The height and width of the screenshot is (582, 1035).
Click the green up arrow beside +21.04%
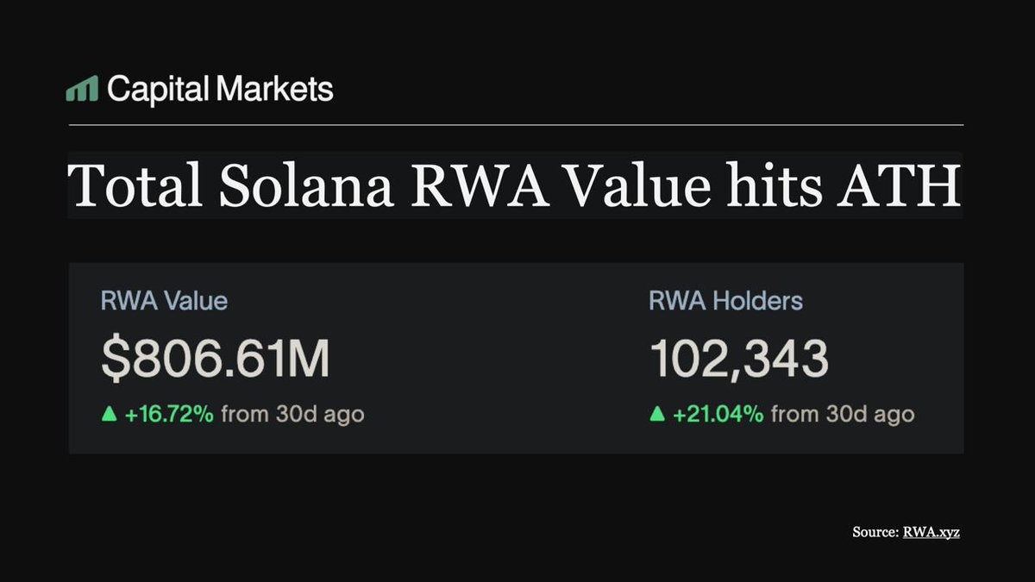pos(657,415)
